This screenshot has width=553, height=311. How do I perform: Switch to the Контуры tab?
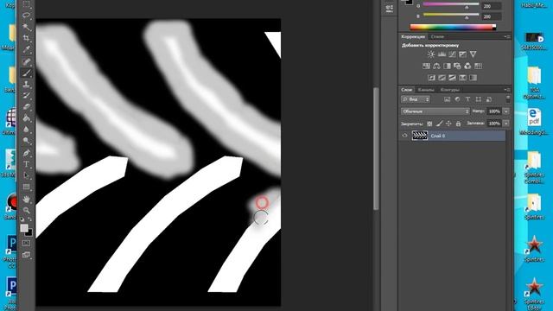click(x=449, y=90)
